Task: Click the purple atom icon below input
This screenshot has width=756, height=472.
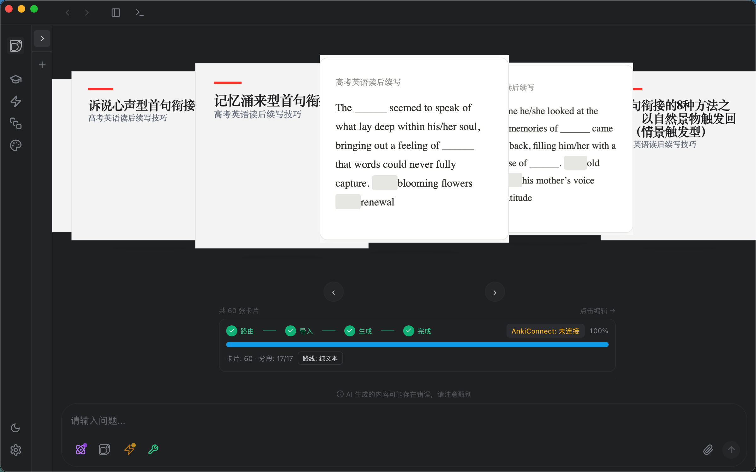Action: tap(81, 449)
